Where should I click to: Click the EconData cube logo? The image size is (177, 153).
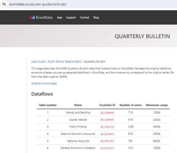coord(32,17)
